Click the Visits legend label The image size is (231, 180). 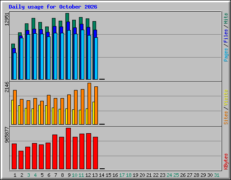coord(226,98)
